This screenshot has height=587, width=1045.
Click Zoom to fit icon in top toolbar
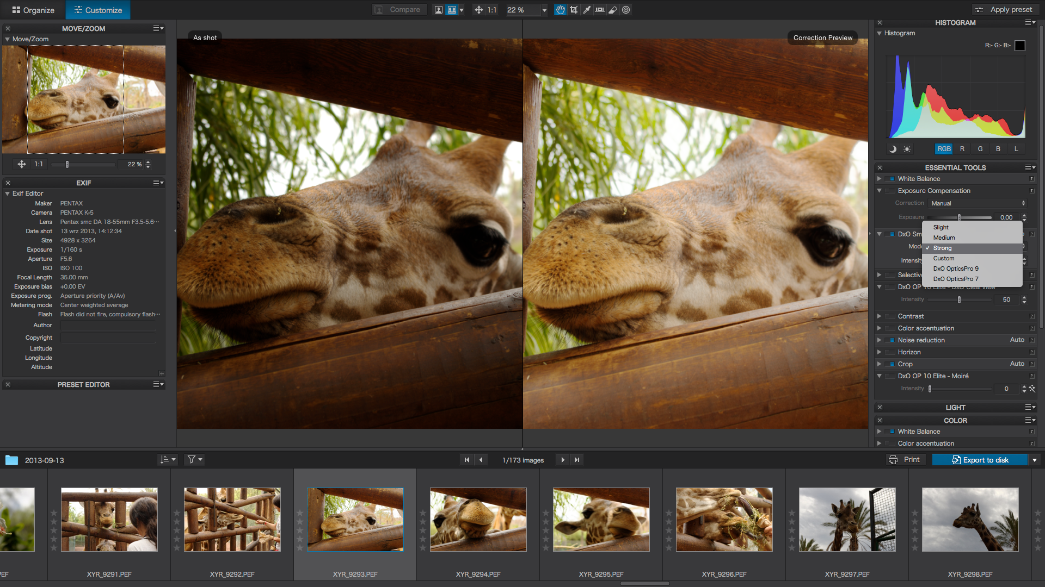pos(478,10)
